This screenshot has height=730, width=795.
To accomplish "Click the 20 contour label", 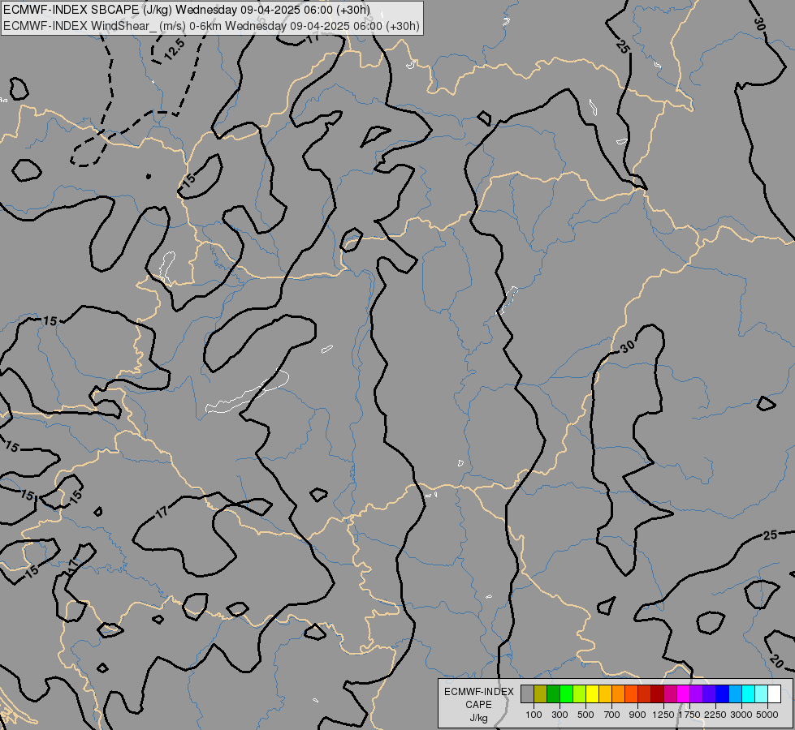I will pos(776,660).
